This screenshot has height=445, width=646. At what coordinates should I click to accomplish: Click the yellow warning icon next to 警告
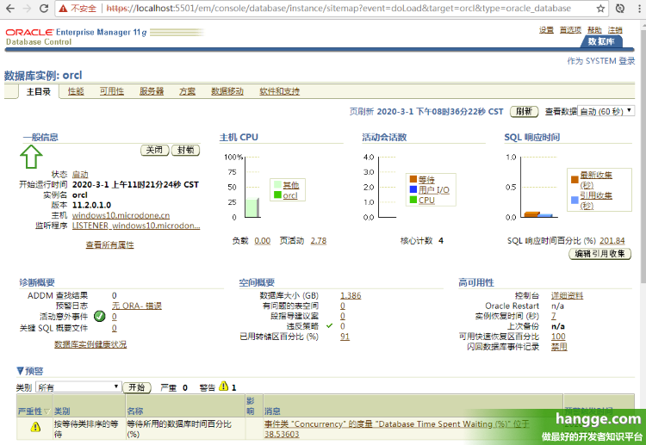[223, 386]
